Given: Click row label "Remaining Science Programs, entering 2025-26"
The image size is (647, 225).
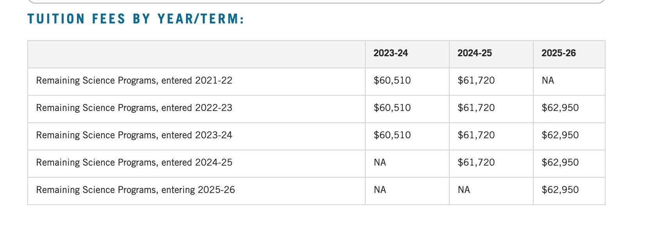Looking at the screenshot, I should point(136,190).
